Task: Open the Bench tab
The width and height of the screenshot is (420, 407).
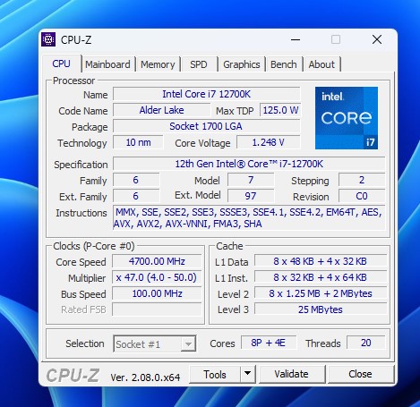Action: (284, 64)
